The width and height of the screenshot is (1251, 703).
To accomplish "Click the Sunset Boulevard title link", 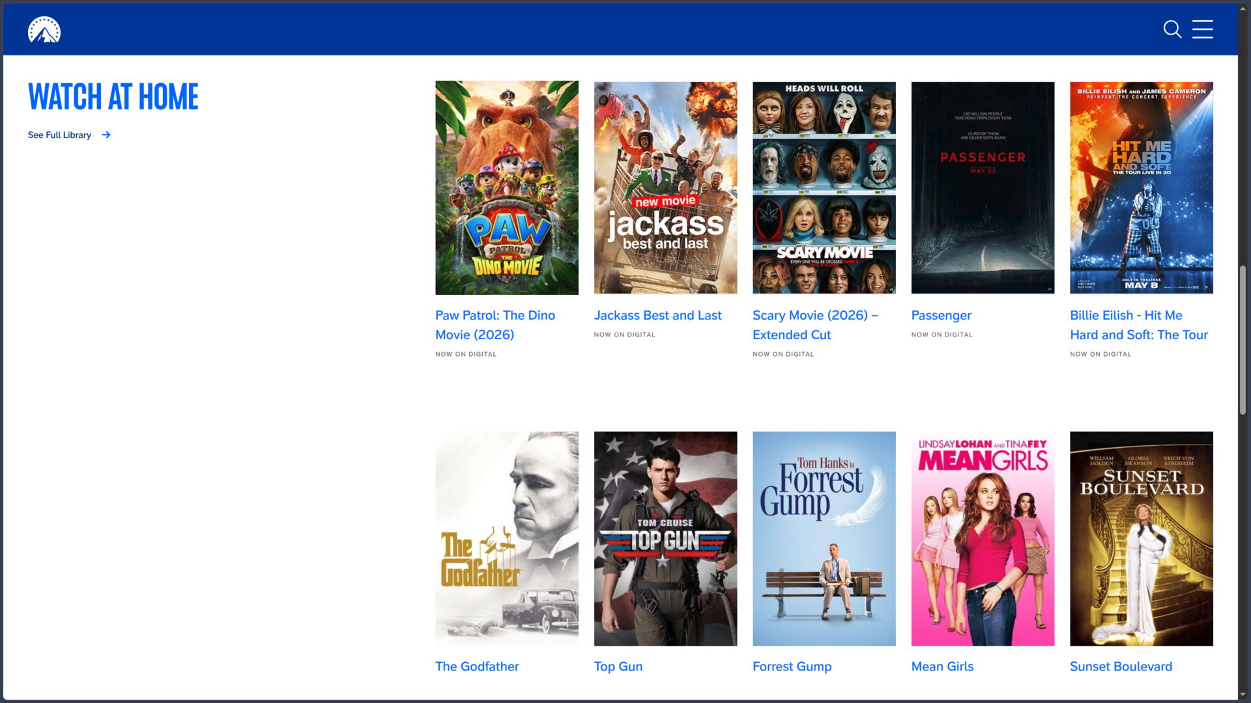I will 1121,667.
